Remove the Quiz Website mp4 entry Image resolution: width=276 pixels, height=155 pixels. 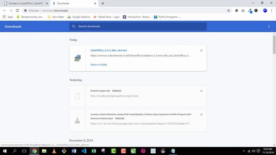pos(201,115)
